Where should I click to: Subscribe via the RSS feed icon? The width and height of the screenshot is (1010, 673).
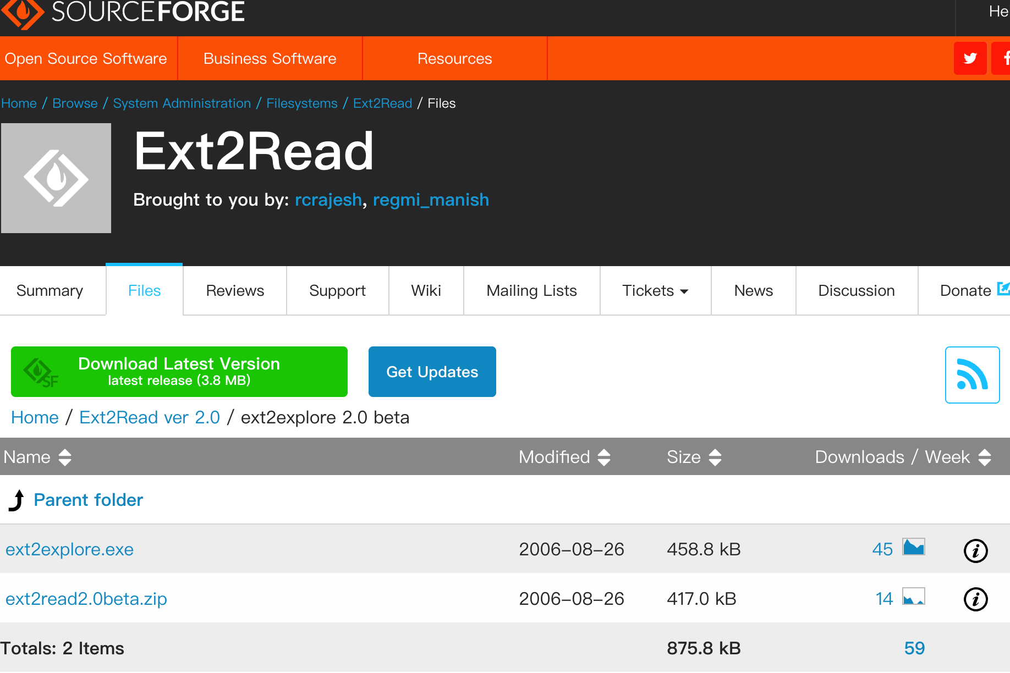coord(972,374)
